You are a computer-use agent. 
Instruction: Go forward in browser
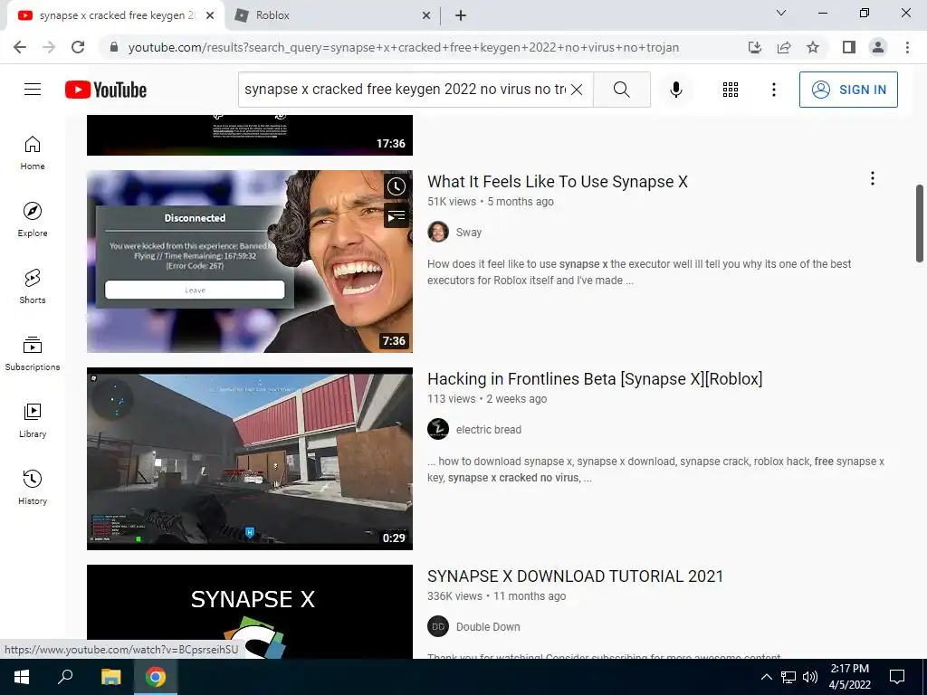pos(49,47)
